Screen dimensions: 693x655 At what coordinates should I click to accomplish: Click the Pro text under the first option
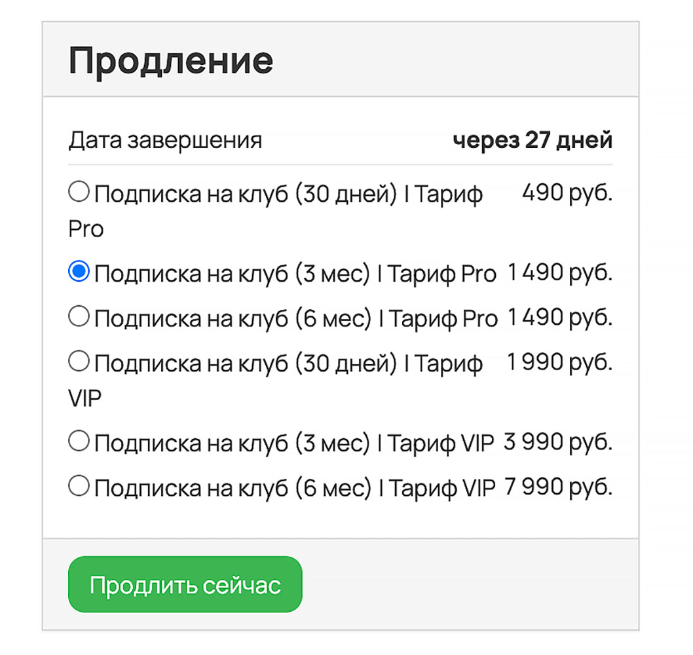tap(86, 229)
